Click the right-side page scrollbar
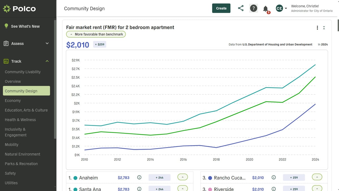The image size is (339, 191). [x=337, y=25]
